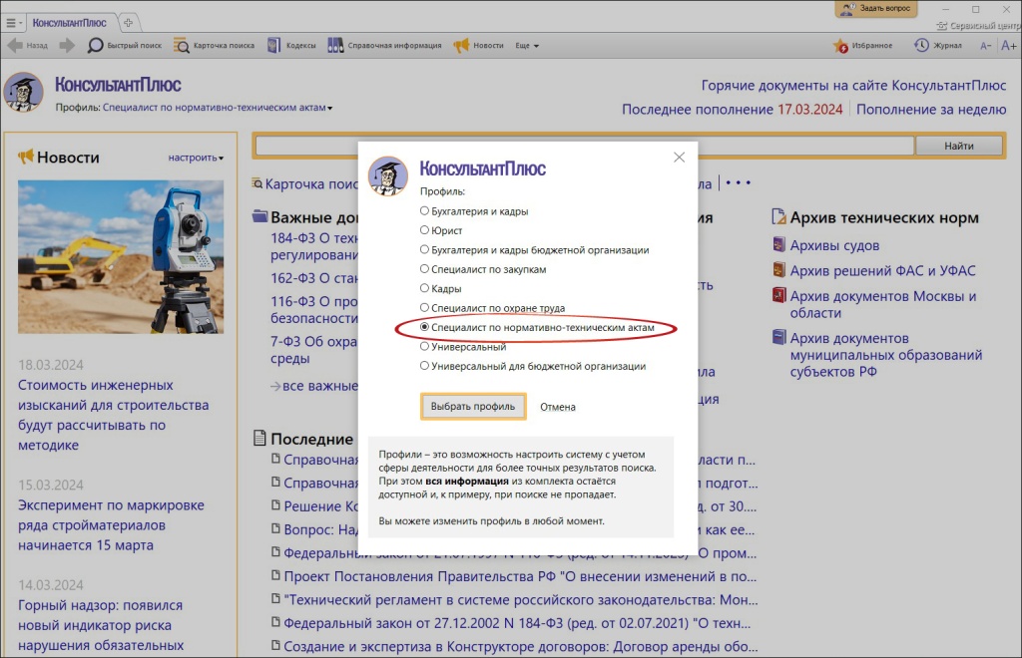The width and height of the screenshot is (1022, 658).
Task: Open Кодексы toolbar icon
Action: (x=274, y=46)
